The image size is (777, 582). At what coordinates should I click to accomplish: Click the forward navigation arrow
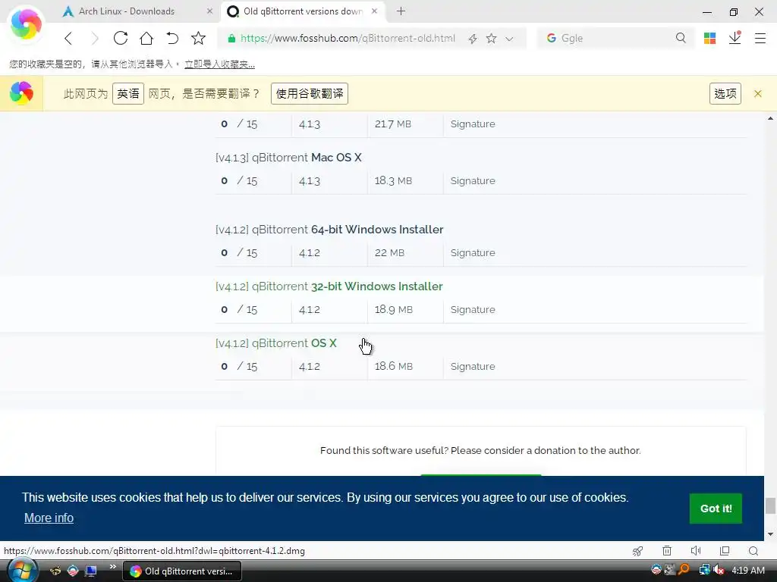click(x=95, y=38)
